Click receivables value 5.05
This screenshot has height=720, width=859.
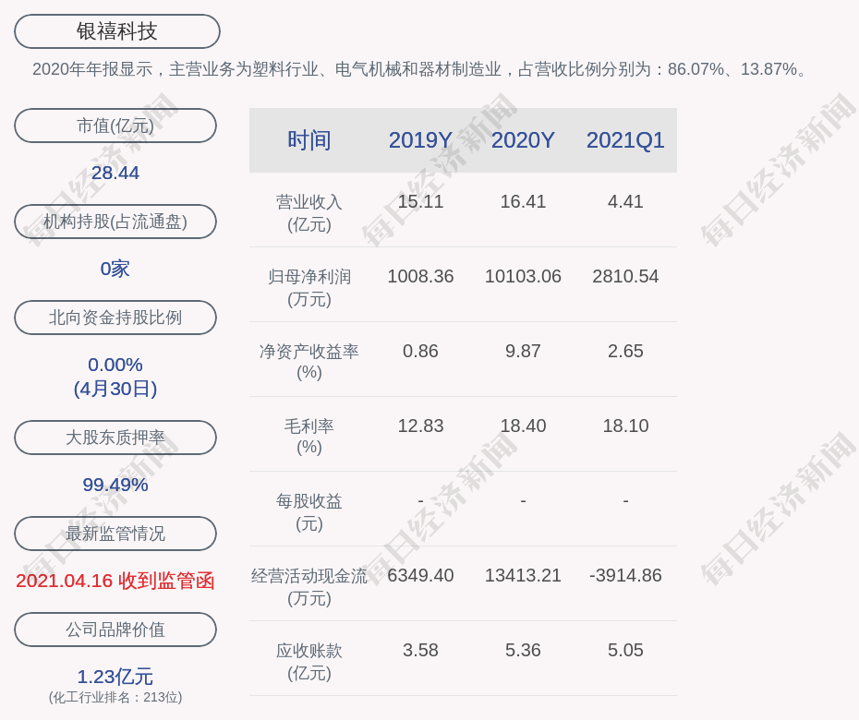(x=625, y=651)
